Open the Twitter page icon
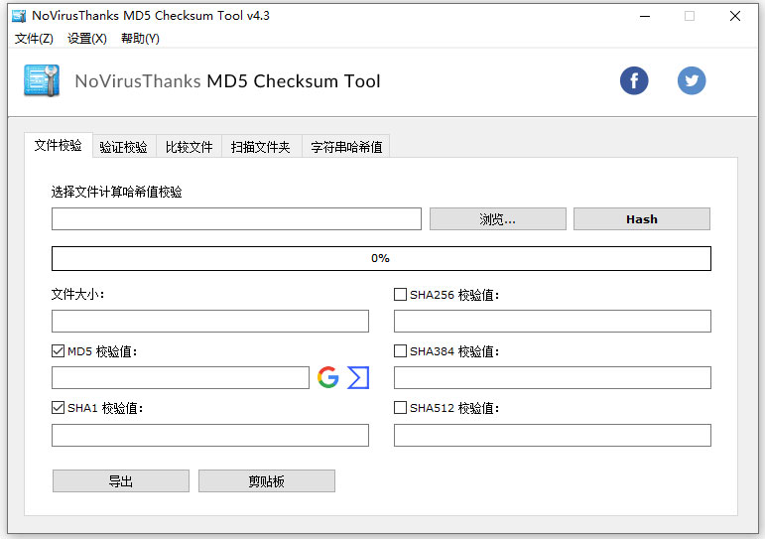 692,80
